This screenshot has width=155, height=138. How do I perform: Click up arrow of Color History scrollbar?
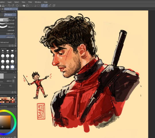pyautogui.click(x=15, y=98)
